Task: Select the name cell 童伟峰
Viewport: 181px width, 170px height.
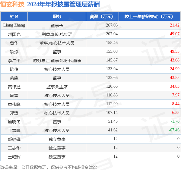Action: 14,104
